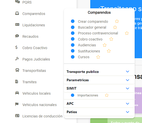Open the Cobro Coactivo sidebar link
Viewport: 142px width, 123px height.
(35, 48)
